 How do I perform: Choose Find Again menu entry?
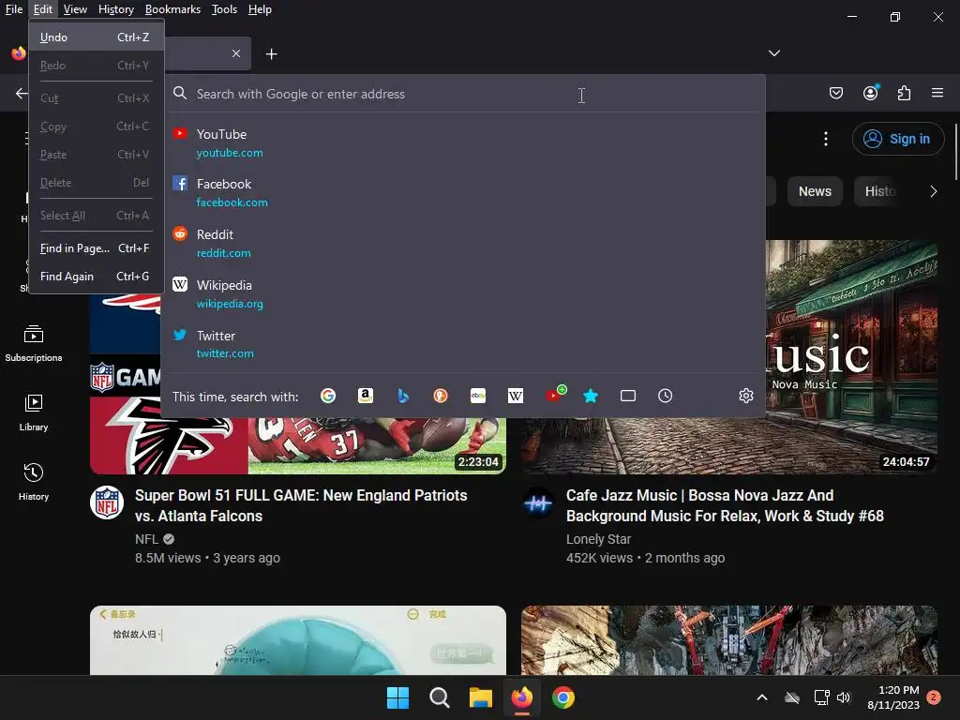coord(97,277)
